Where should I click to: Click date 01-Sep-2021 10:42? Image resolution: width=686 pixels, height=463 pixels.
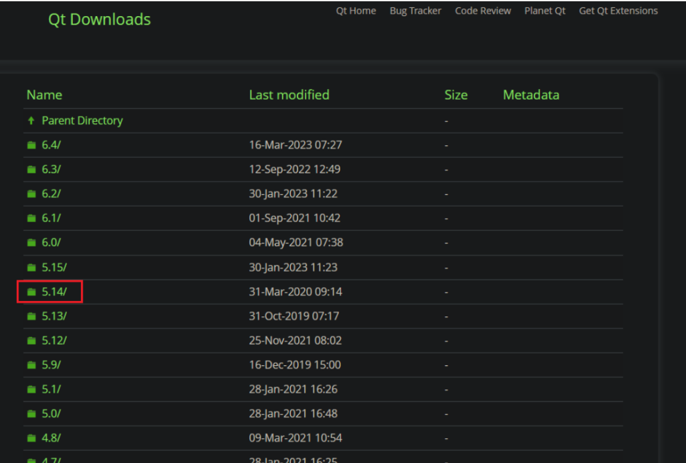tap(295, 218)
